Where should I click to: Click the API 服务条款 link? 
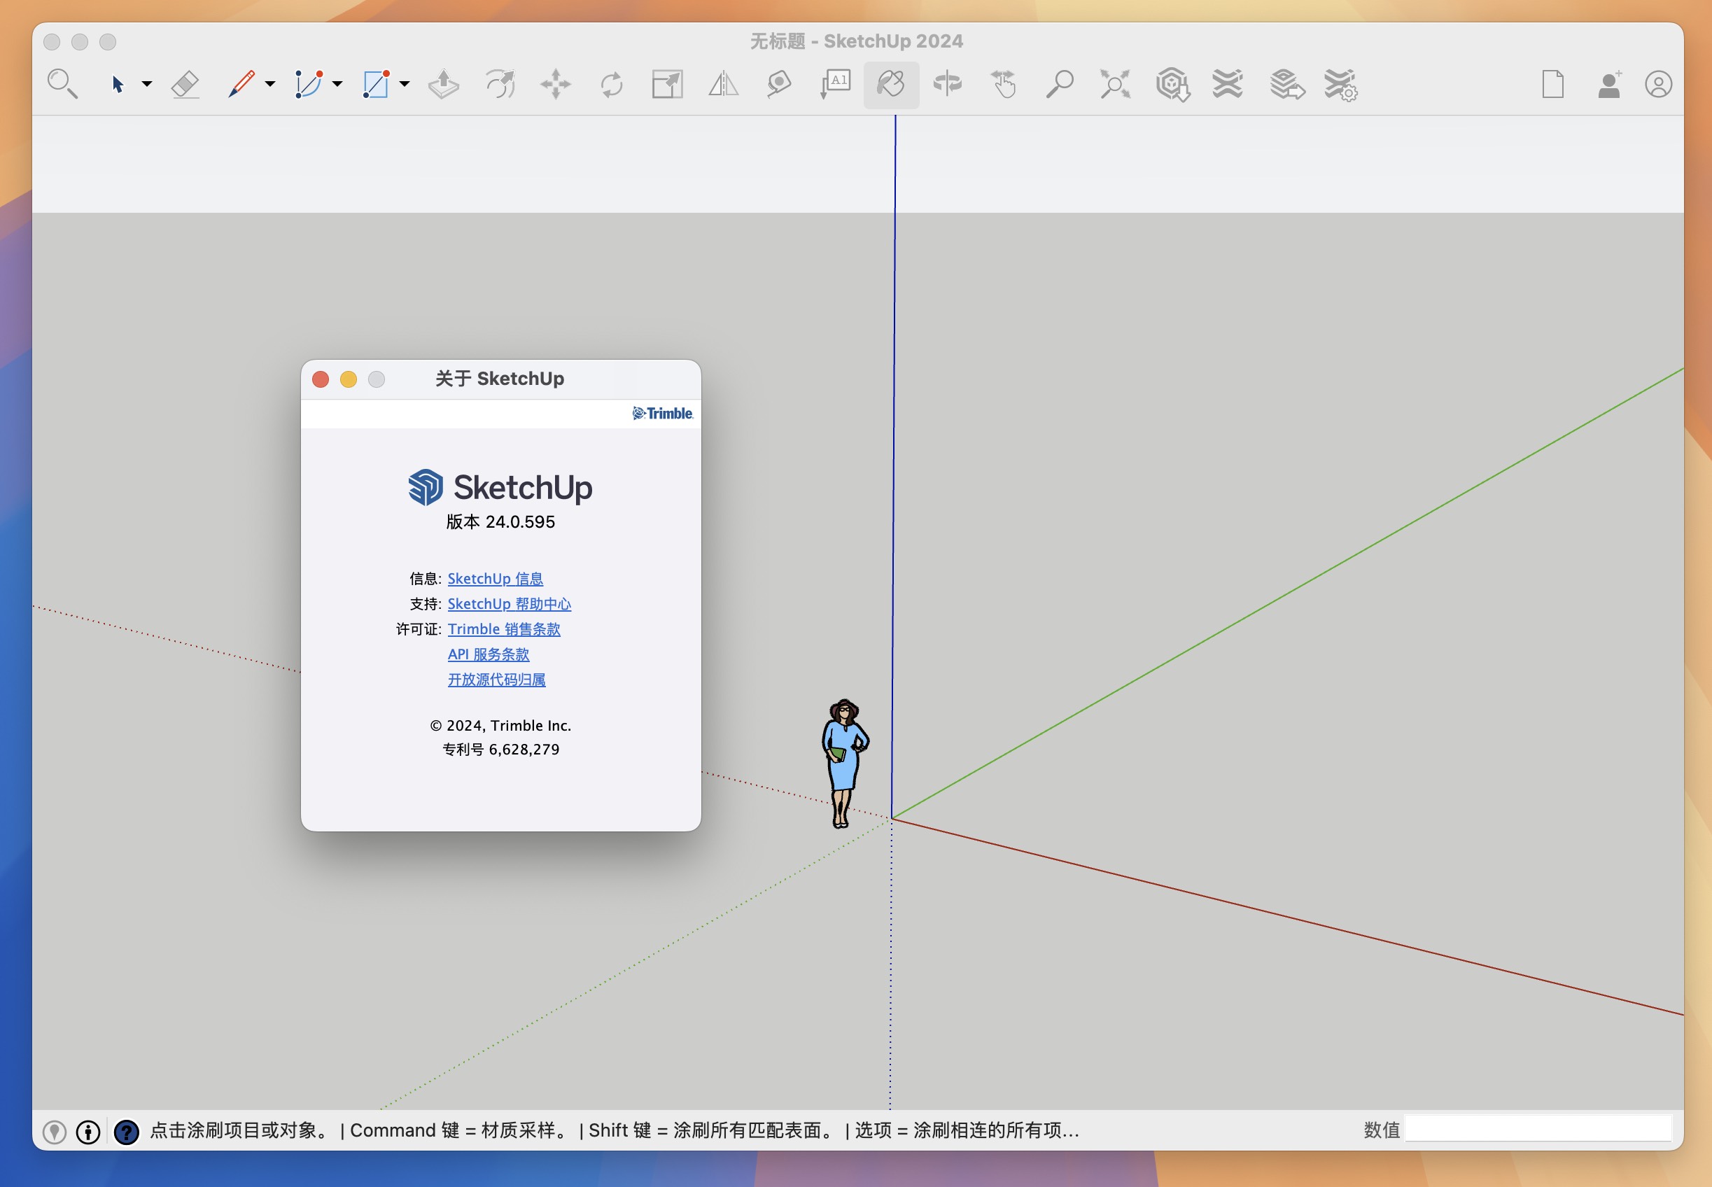(489, 654)
